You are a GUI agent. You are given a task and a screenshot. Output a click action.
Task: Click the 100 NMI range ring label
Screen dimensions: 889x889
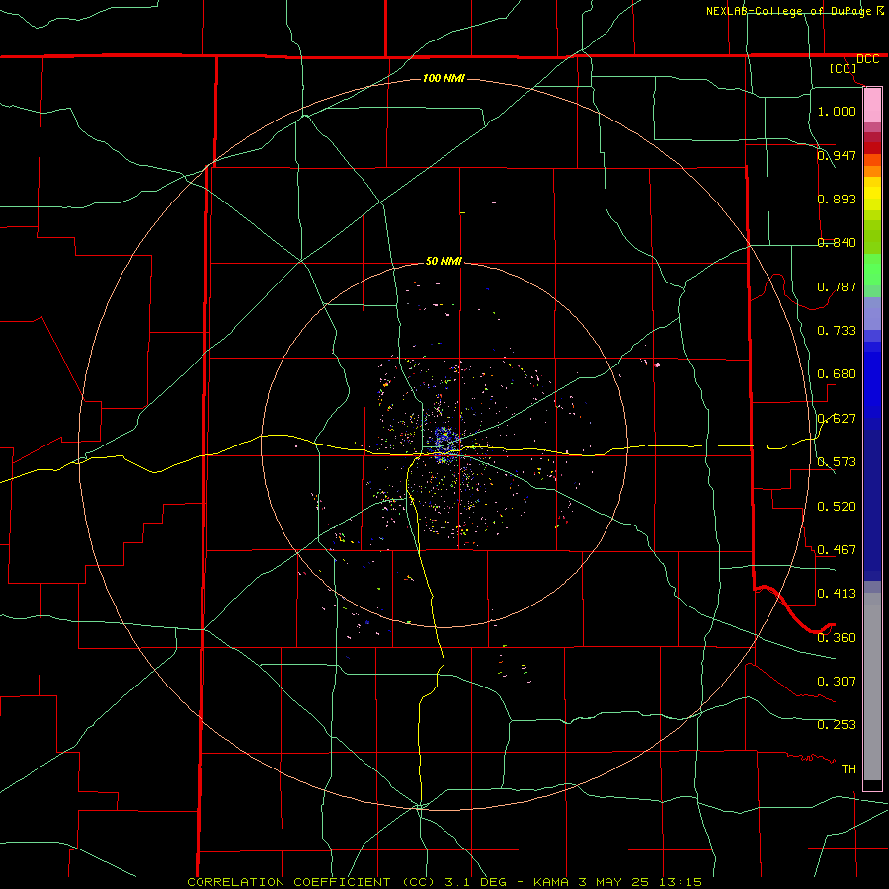[444, 78]
